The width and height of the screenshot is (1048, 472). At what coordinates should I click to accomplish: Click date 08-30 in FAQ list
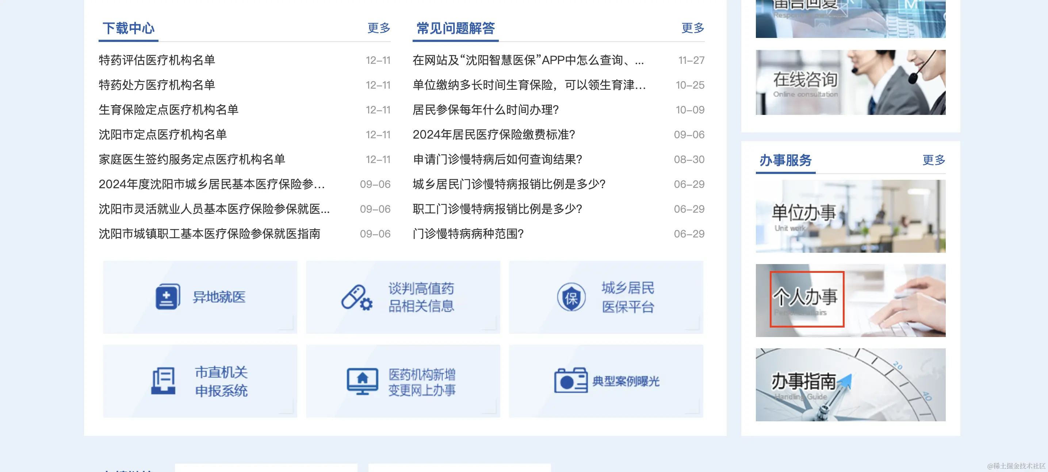pyautogui.click(x=689, y=160)
